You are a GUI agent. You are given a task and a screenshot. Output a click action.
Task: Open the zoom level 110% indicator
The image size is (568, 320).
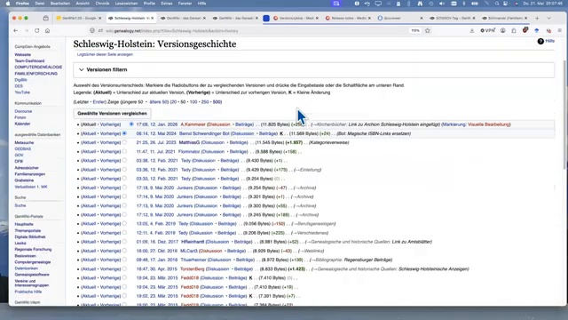tap(415, 31)
